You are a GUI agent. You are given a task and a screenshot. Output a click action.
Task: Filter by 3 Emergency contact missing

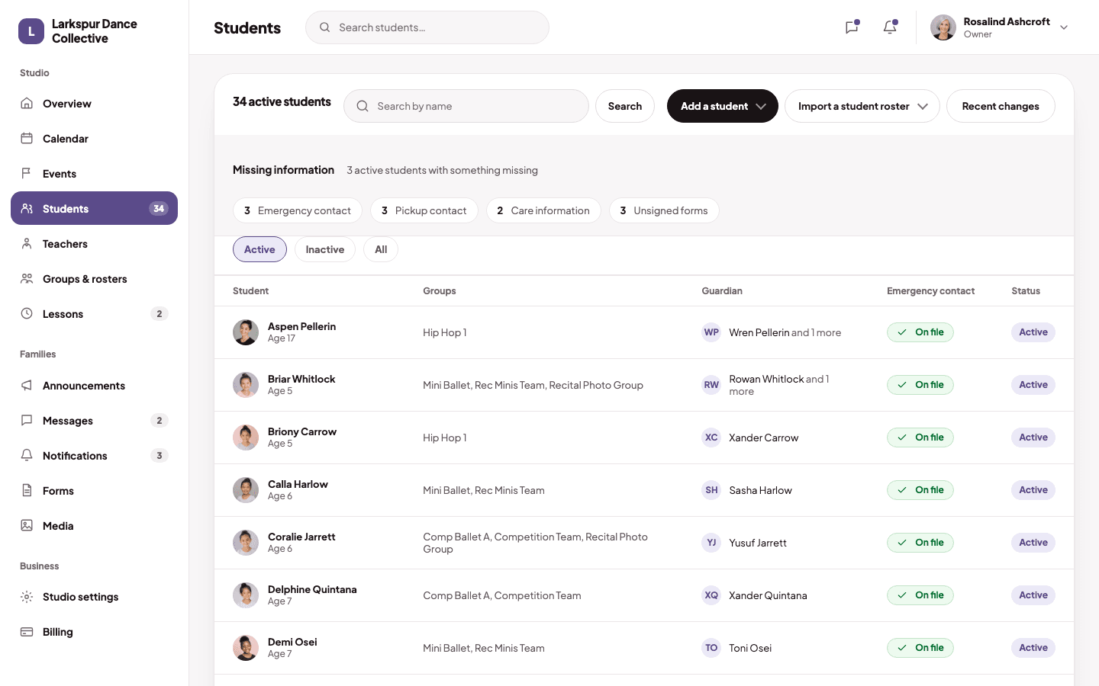click(298, 210)
